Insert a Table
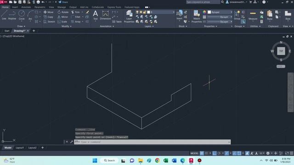Viewport: 294px width, 165px height. click(x=117, y=22)
